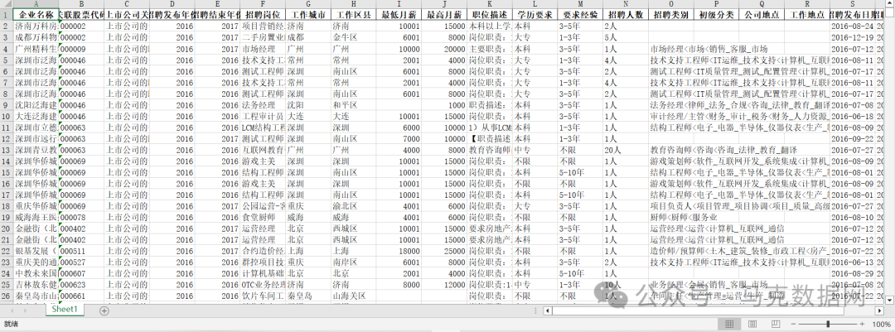Adjust the zoom slider handle

click(828, 324)
